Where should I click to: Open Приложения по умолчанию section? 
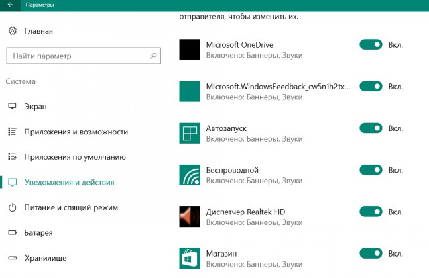point(75,157)
